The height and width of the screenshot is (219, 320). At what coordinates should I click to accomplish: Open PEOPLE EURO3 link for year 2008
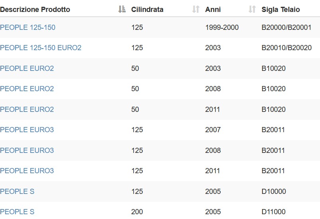[x=27, y=151]
